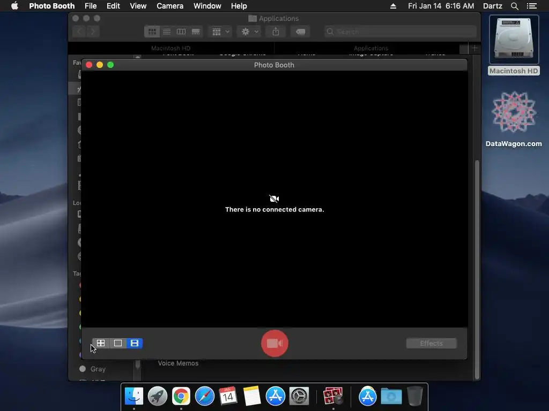This screenshot has height=411, width=549.
Task: Open Spotlight search magnifier icon
Action: coord(514,6)
